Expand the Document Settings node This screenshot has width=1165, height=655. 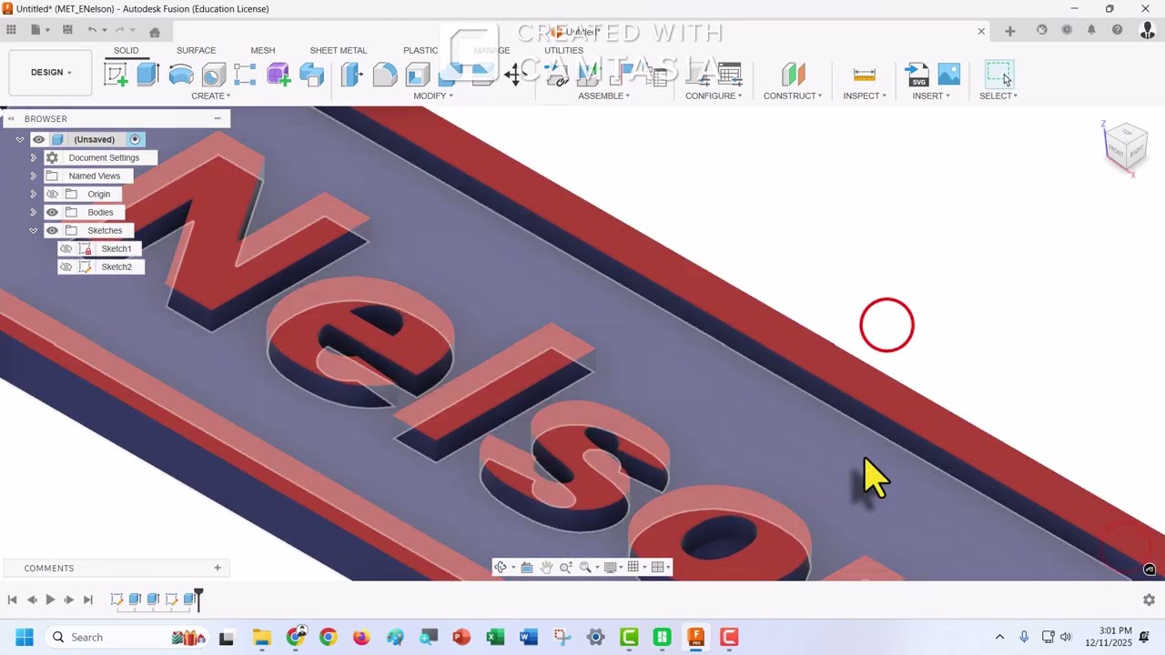click(34, 157)
